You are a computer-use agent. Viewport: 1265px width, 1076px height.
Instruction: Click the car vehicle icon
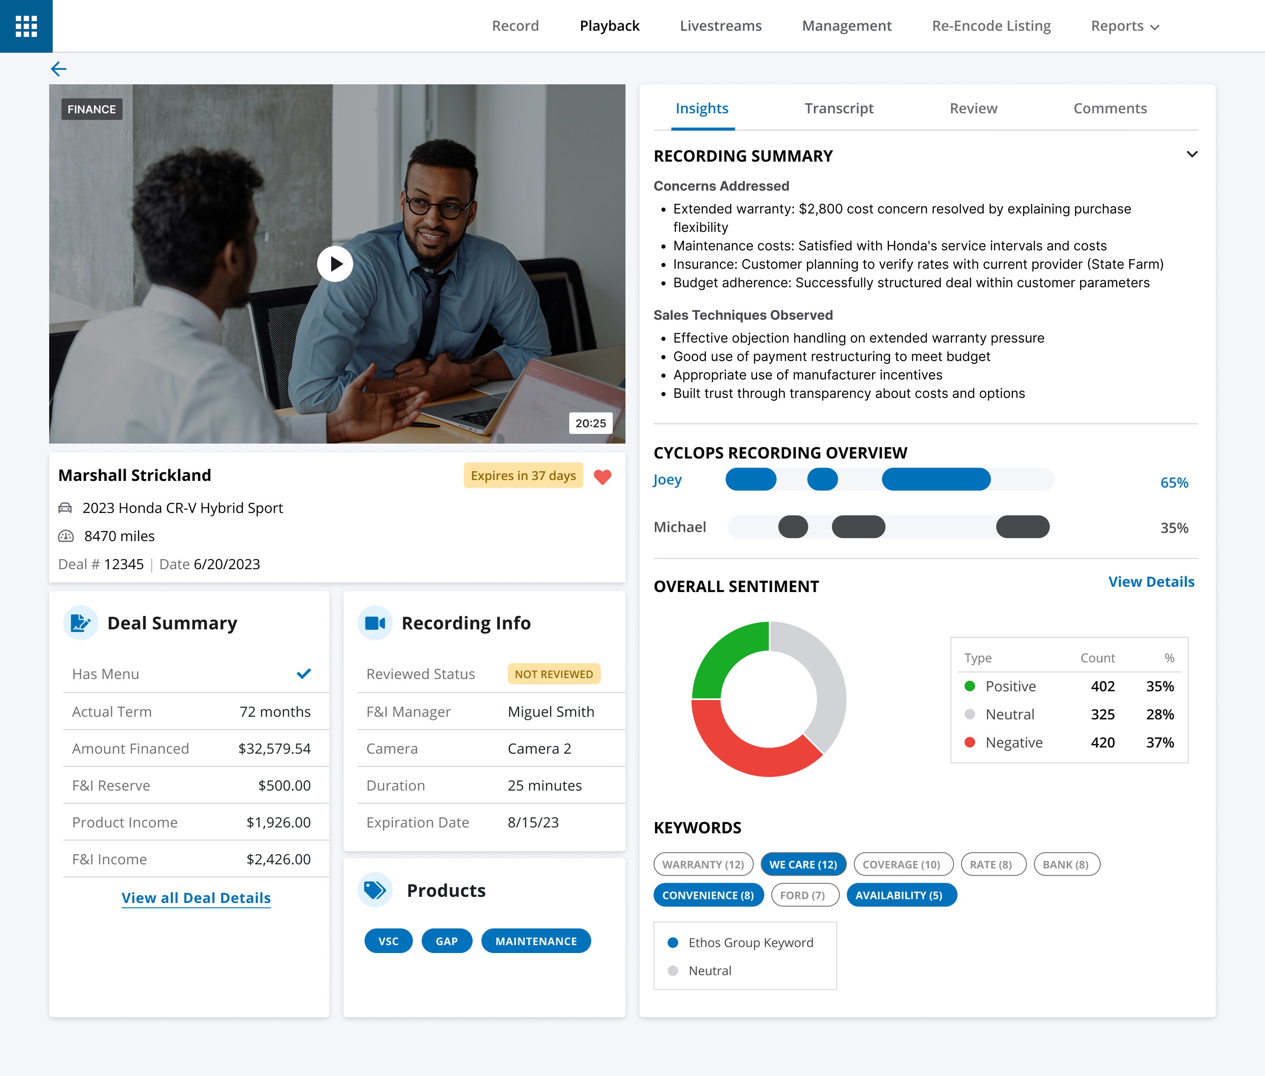(65, 508)
